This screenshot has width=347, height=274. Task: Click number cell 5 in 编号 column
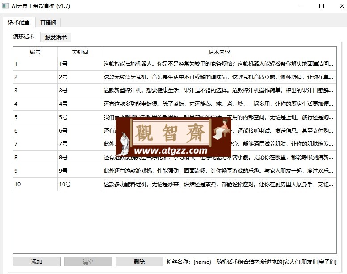[35, 117]
